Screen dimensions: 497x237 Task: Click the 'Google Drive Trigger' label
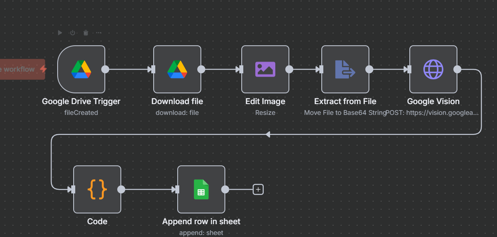[81, 101]
